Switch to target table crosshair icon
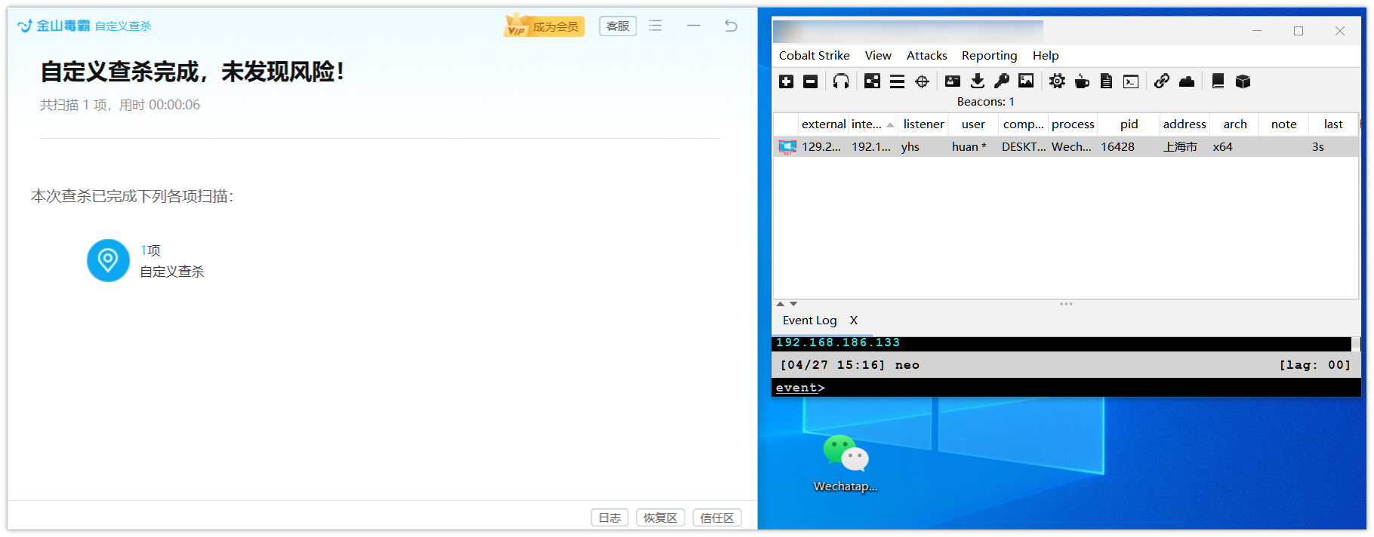Image resolution: width=1374 pixels, height=537 pixels. 922,81
